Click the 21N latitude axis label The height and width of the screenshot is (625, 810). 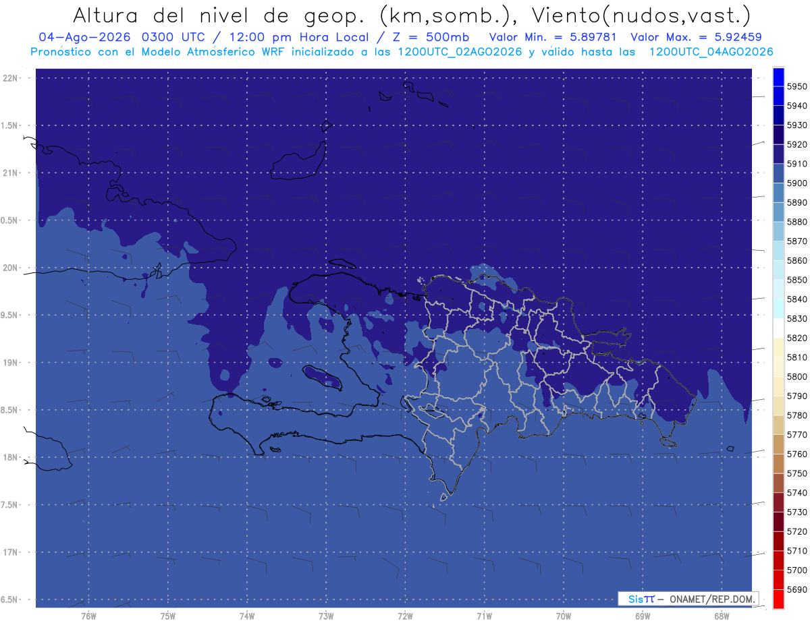point(9,173)
